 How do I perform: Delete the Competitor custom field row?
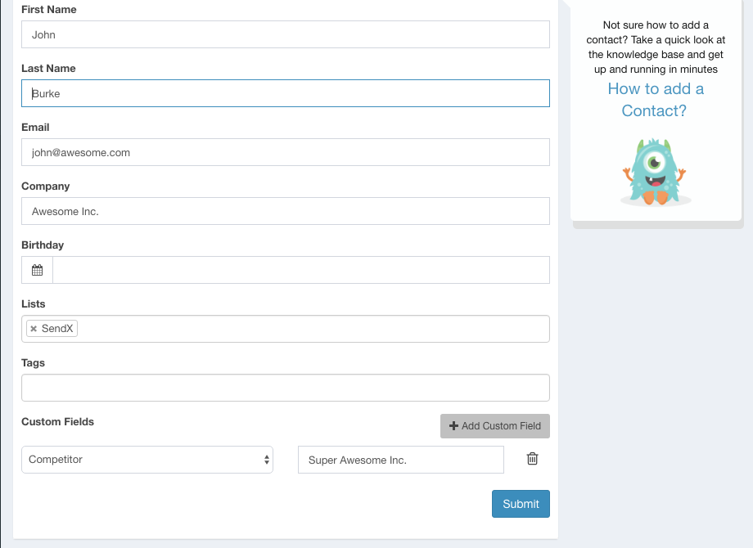(x=532, y=459)
